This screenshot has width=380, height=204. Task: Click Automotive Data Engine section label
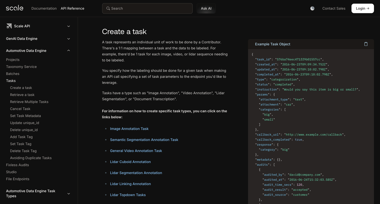(x=26, y=51)
